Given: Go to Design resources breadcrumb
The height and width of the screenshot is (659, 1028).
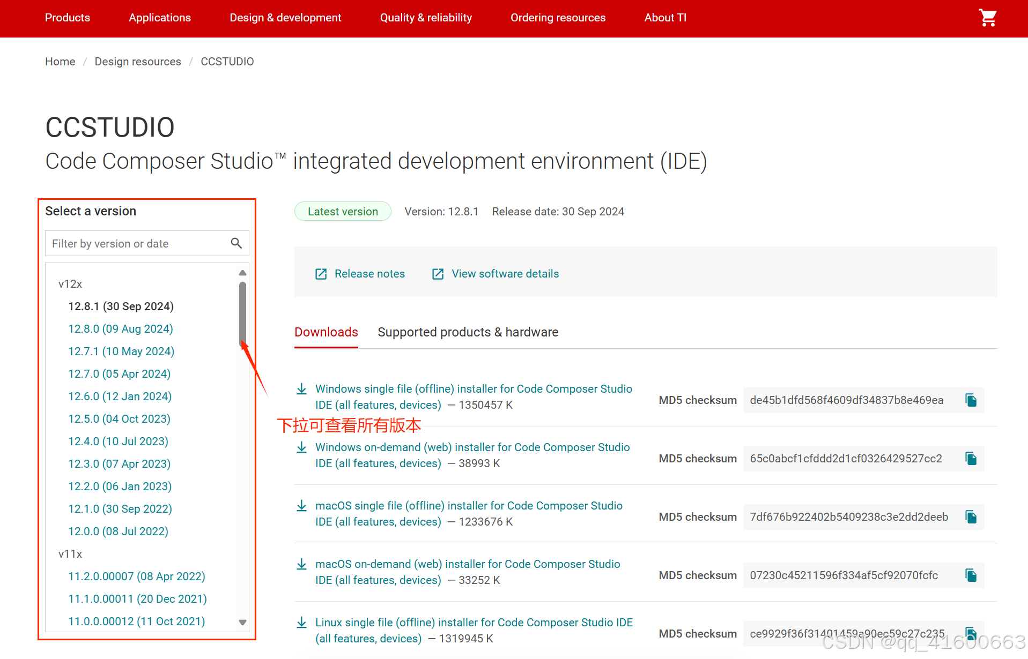Looking at the screenshot, I should pos(138,62).
